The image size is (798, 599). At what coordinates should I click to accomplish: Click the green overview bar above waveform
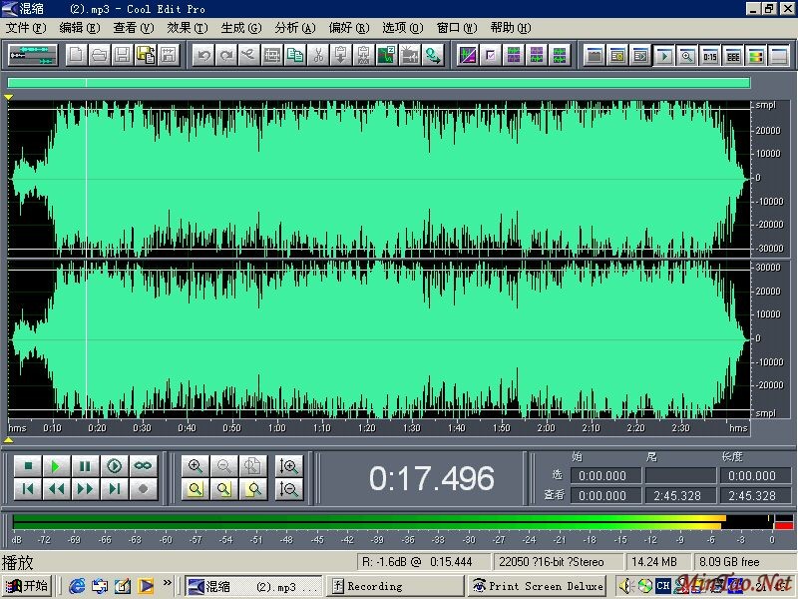click(x=378, y=83)
